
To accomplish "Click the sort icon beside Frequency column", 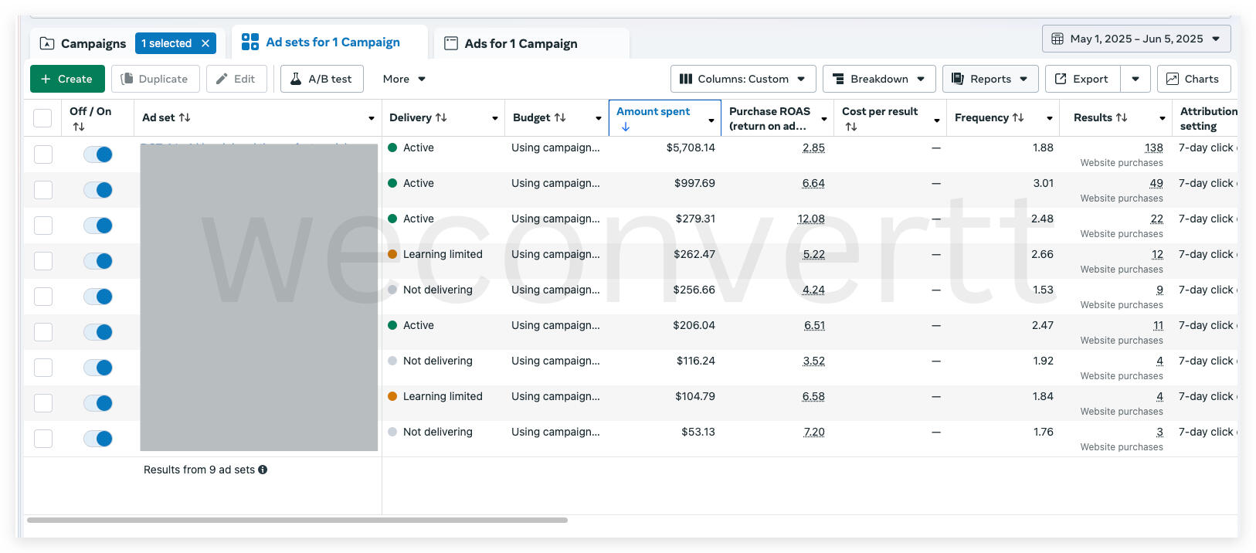I will [1018, 117].
